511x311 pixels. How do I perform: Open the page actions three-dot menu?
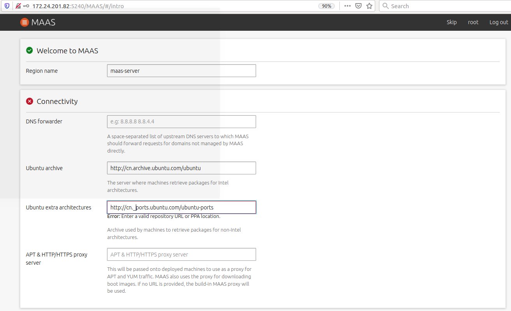click(348, 6)
